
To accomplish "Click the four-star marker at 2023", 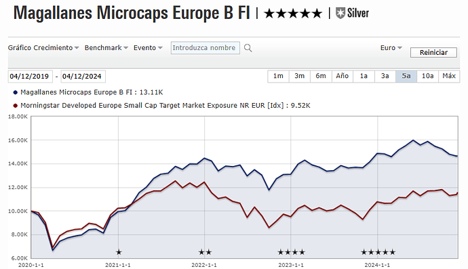I will point(291,252).
